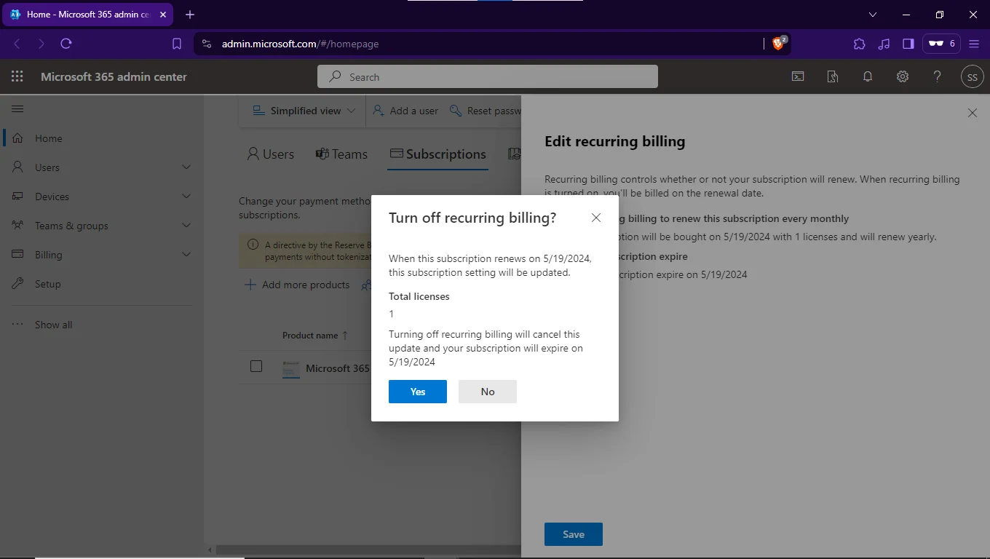Open the SS account manager avatar
Viewport: 990px width, 559px height.
973,76
